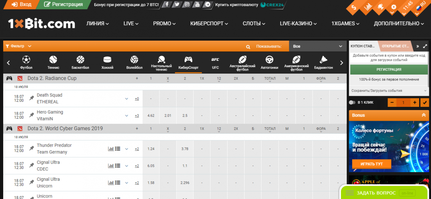Click the stake amount field showing 1
This screenshot has height=199, width=431.
click(x=403, y=103)
